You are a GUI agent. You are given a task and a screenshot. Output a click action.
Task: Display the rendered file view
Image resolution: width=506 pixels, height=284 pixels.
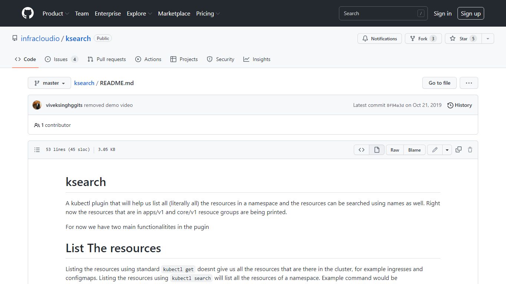[x=377, y=150]
